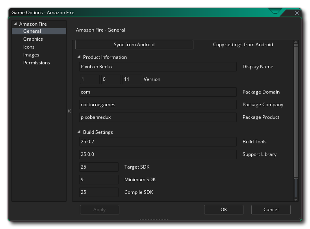
Task: Click the Cancel button
Action: 271,210
